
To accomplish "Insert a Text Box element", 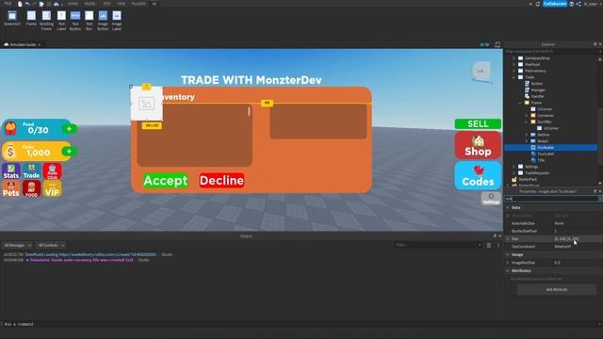I will pos(89,20).
